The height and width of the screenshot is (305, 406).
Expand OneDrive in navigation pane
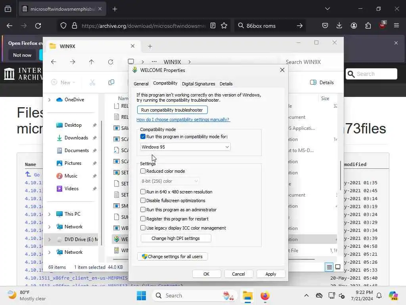coord(50,100)
